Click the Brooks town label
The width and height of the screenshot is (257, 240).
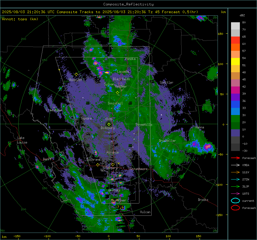click(203, 200)
